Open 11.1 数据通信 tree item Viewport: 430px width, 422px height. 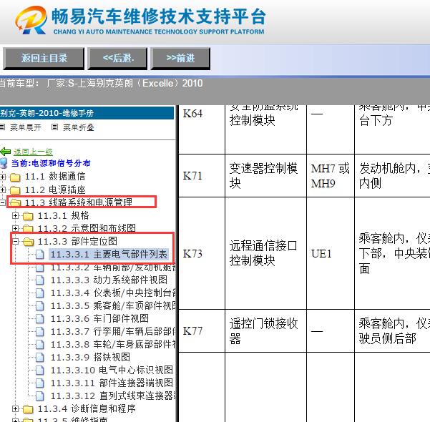55,177
